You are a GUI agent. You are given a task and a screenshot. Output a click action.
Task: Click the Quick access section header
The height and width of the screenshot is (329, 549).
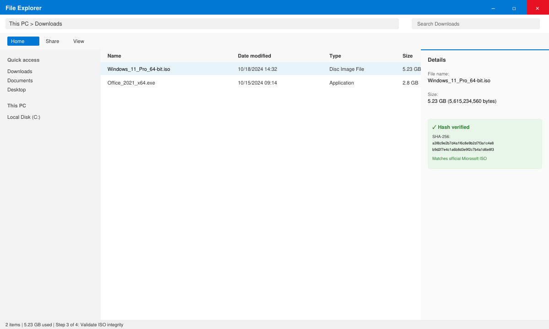click(x=23, y=60)
